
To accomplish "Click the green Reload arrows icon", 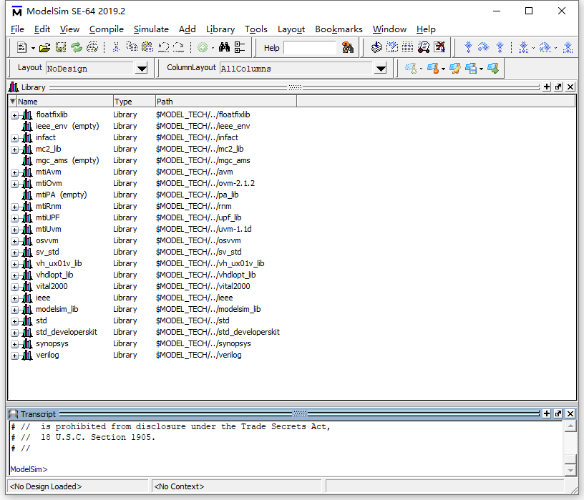I will point(77,47).
